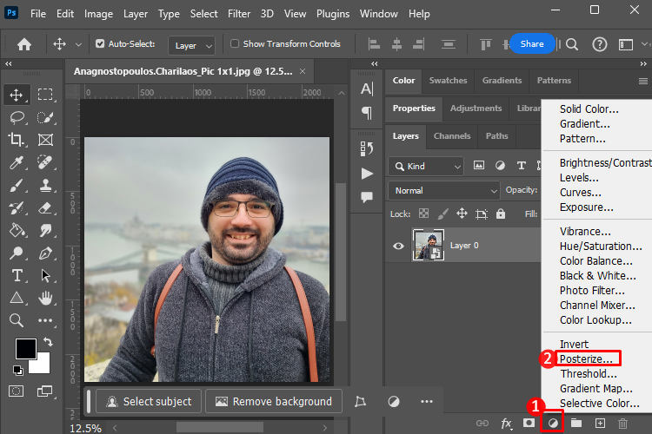Open the Normal blend mode dropdown

(443, 191)
